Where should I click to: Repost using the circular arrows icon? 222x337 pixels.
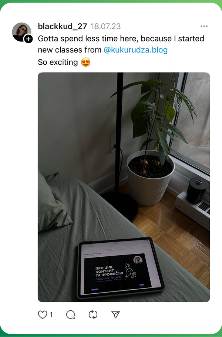(93, 315)
